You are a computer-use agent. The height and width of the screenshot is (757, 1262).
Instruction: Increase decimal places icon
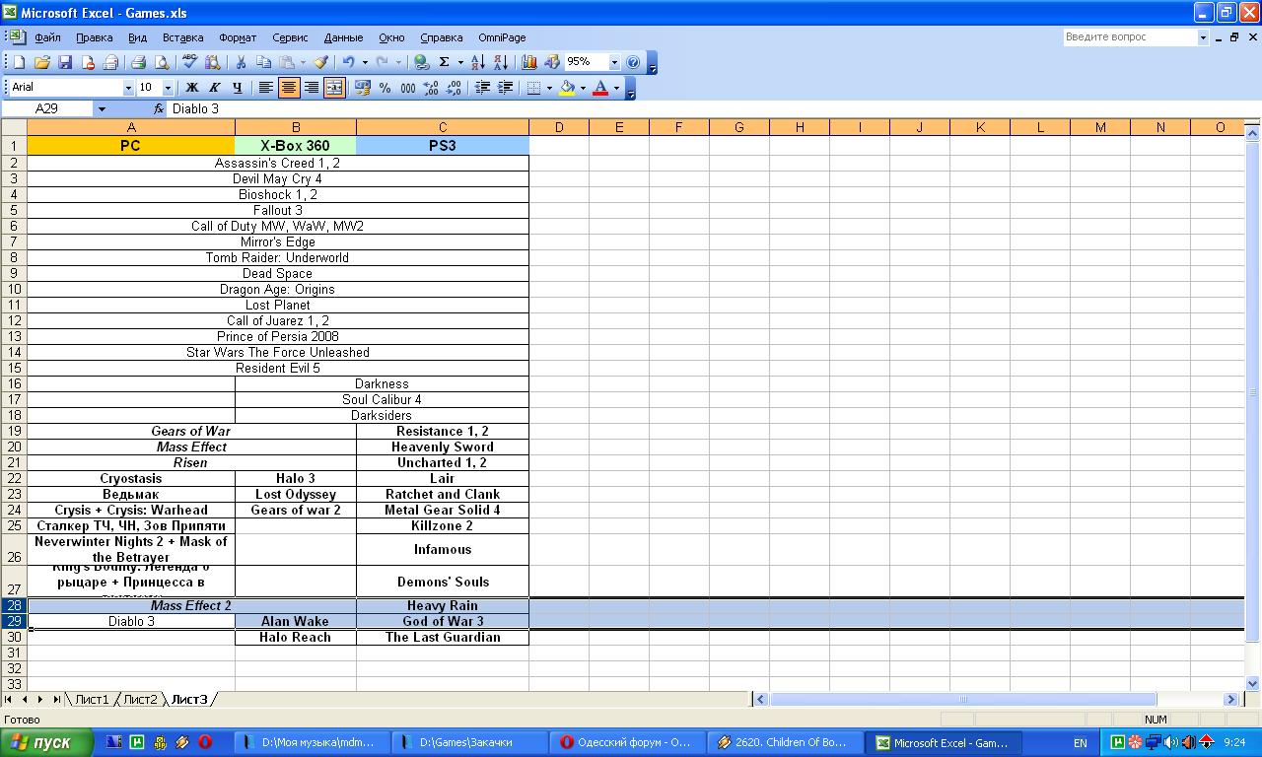[x=431, y=88]
